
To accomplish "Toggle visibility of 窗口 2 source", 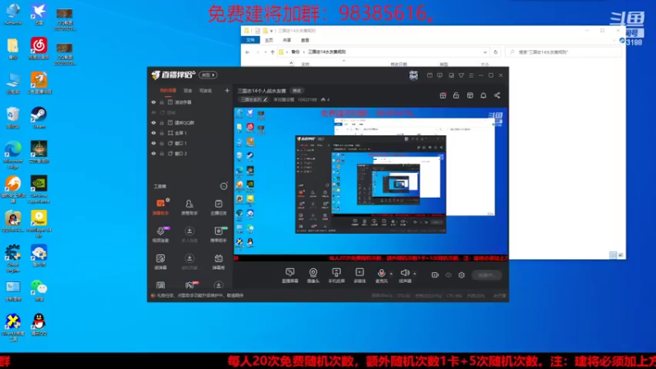I will (x=153, y=153).
